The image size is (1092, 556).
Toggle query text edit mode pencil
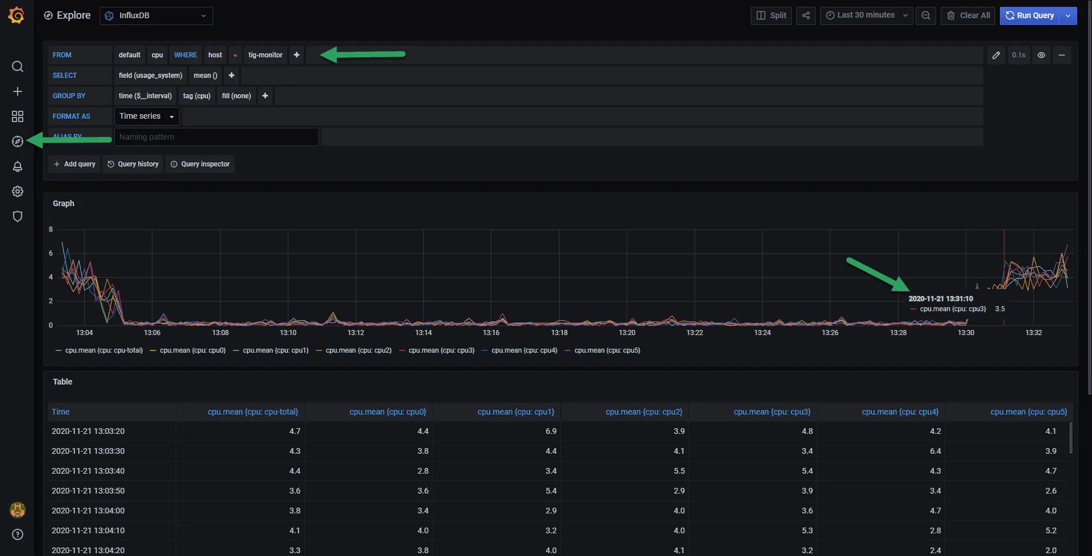click(x=996, y=55)
